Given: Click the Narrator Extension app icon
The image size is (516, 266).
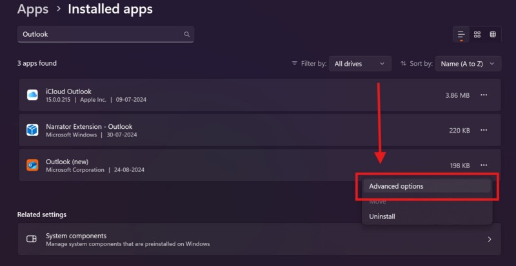Looking at the screenshot, I should point(32,130).
